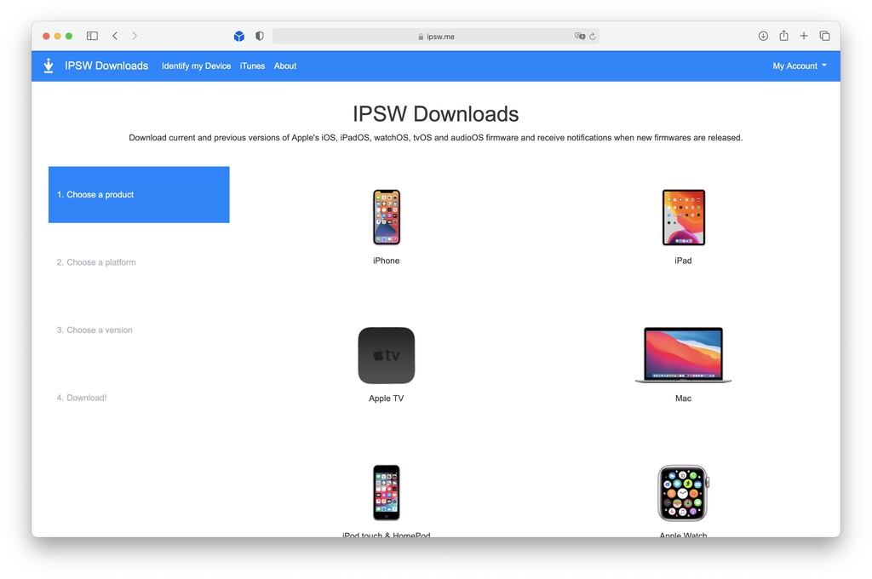This screenshot has width=872, height=579.
Task: Click the IPSW Downloads arrow logo
Action: tap(49, 66)
